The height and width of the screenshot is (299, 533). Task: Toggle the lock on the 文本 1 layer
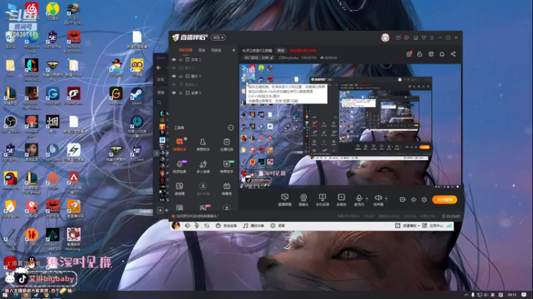[181, 60]
